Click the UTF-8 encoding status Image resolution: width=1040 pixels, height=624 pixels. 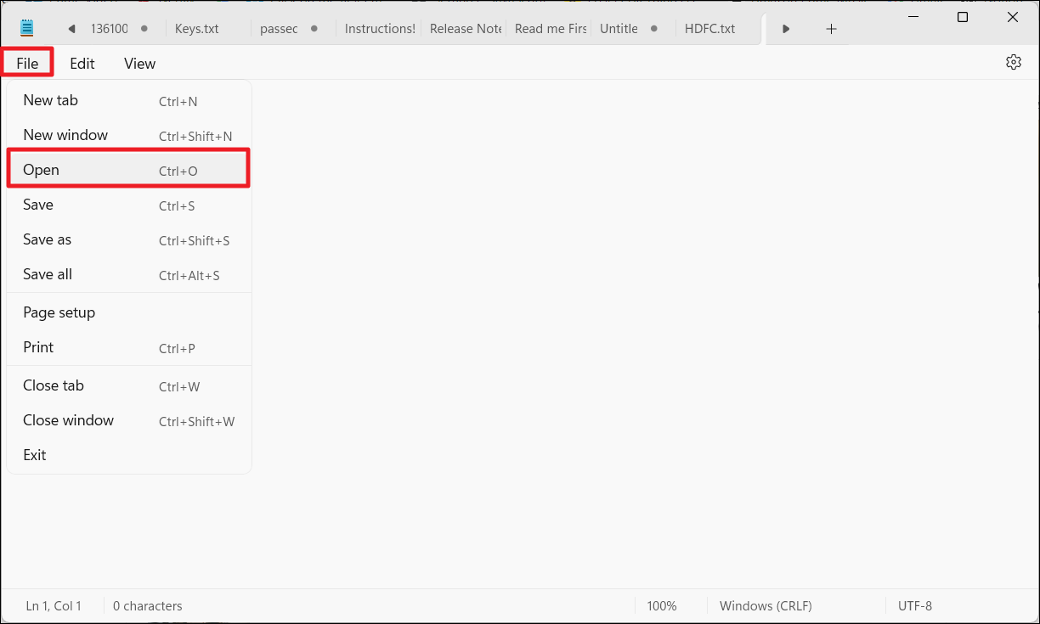[x=915, y=606]
